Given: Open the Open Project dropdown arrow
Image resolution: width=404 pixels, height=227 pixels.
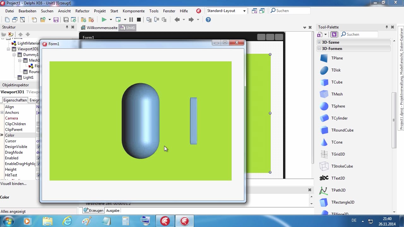Looking at the screenshot, I should (x=50, y=20).
